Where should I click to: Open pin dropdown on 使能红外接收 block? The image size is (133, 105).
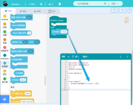[30, 51]
